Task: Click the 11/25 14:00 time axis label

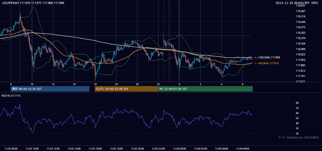Action: [74, 149]
